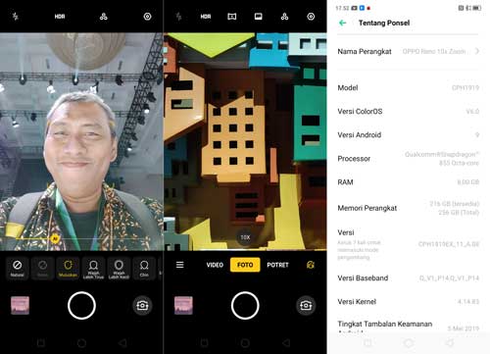Expand Nama Perangkat with the chevron

tap(477, 51)
